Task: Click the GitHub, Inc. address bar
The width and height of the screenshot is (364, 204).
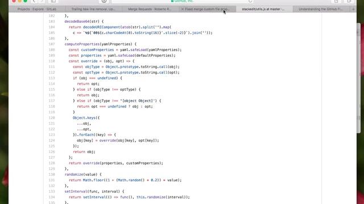Action: 183,1
